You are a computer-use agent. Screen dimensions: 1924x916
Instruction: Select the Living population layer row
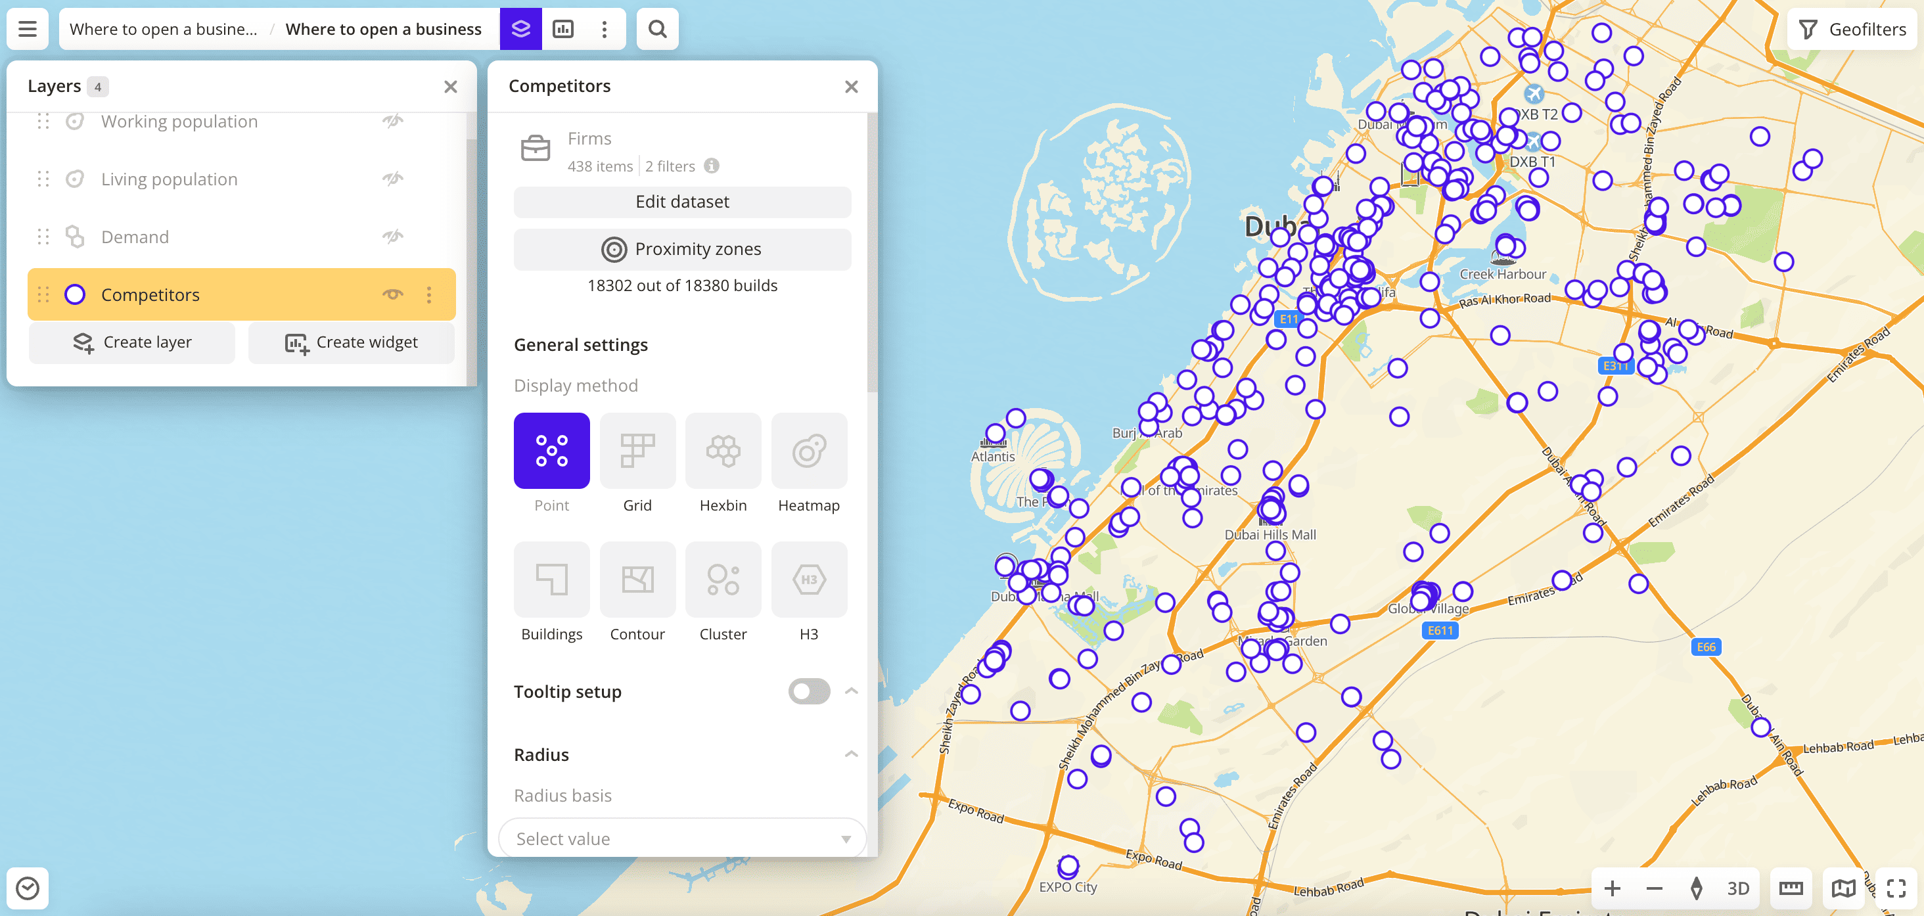[170, 179]
